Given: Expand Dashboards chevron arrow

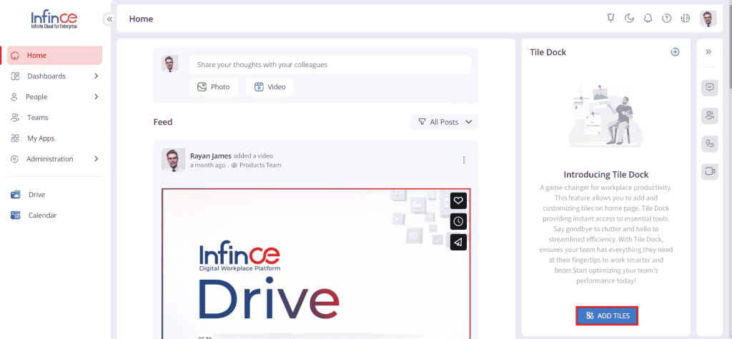Looking at the screenshot, I should point(97,76).
